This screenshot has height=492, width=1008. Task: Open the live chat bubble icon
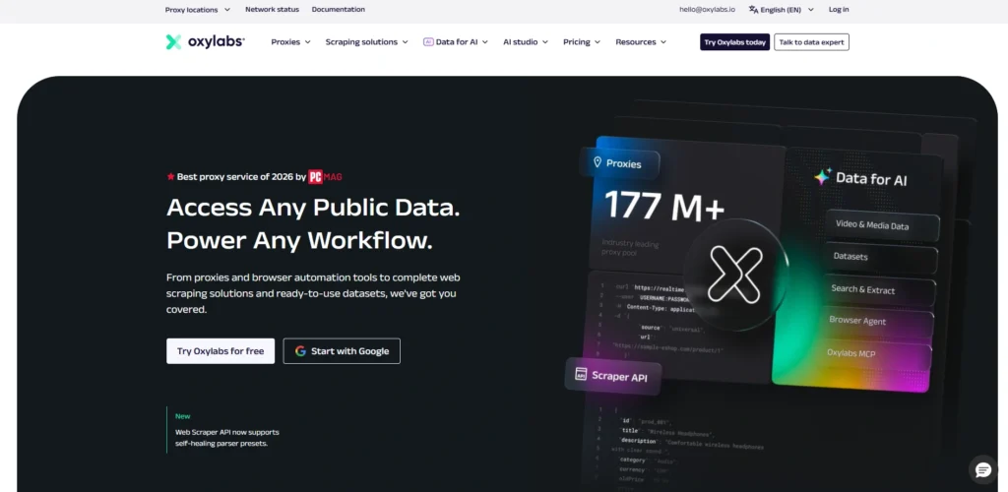click(x=983, y=470)
